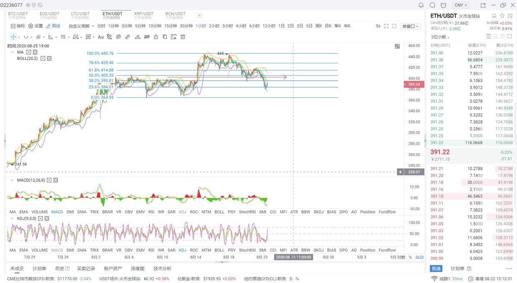517x283 pixels.
Task: Switch to the BTC/USDT tab
Action: tap(18, 15)
